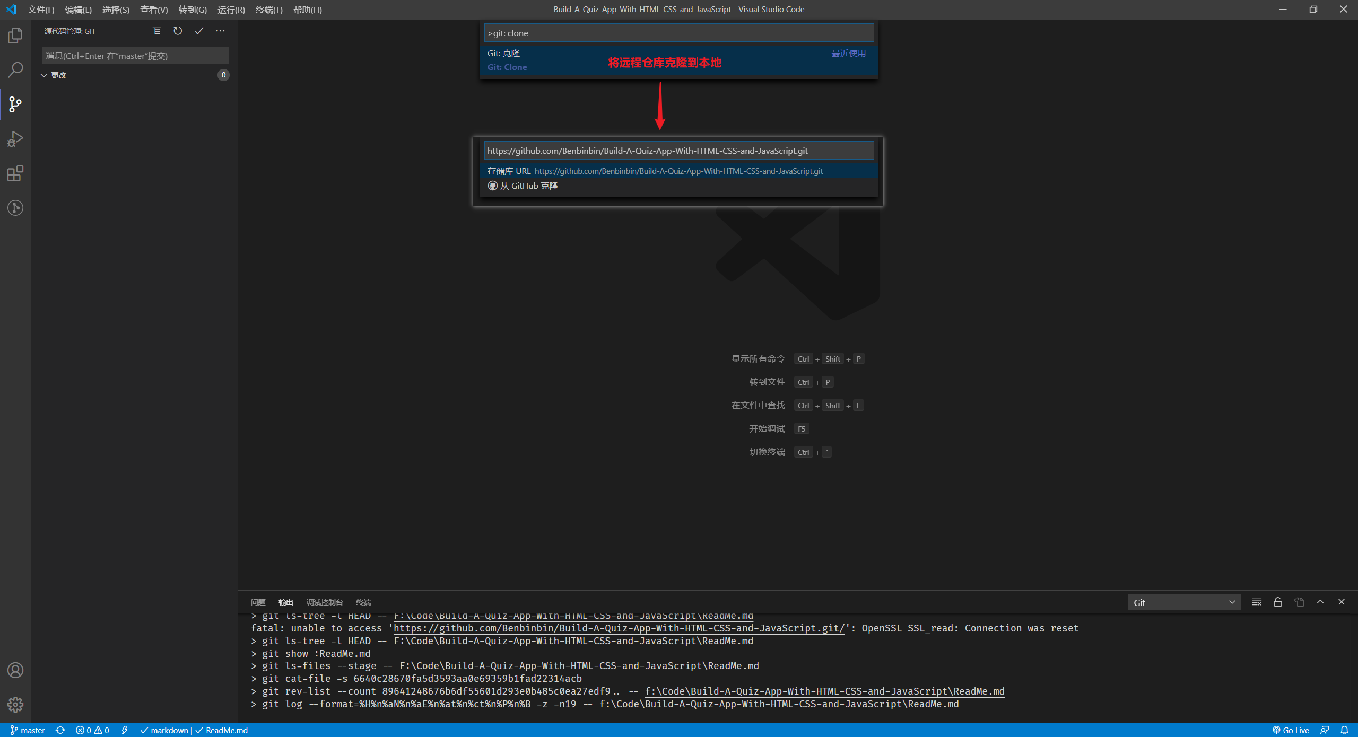
Task: Open the 编辑(E) menu
Action: 78,10
